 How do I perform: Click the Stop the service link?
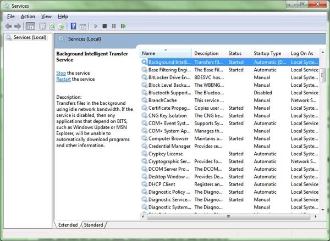[x=61, y=73]
